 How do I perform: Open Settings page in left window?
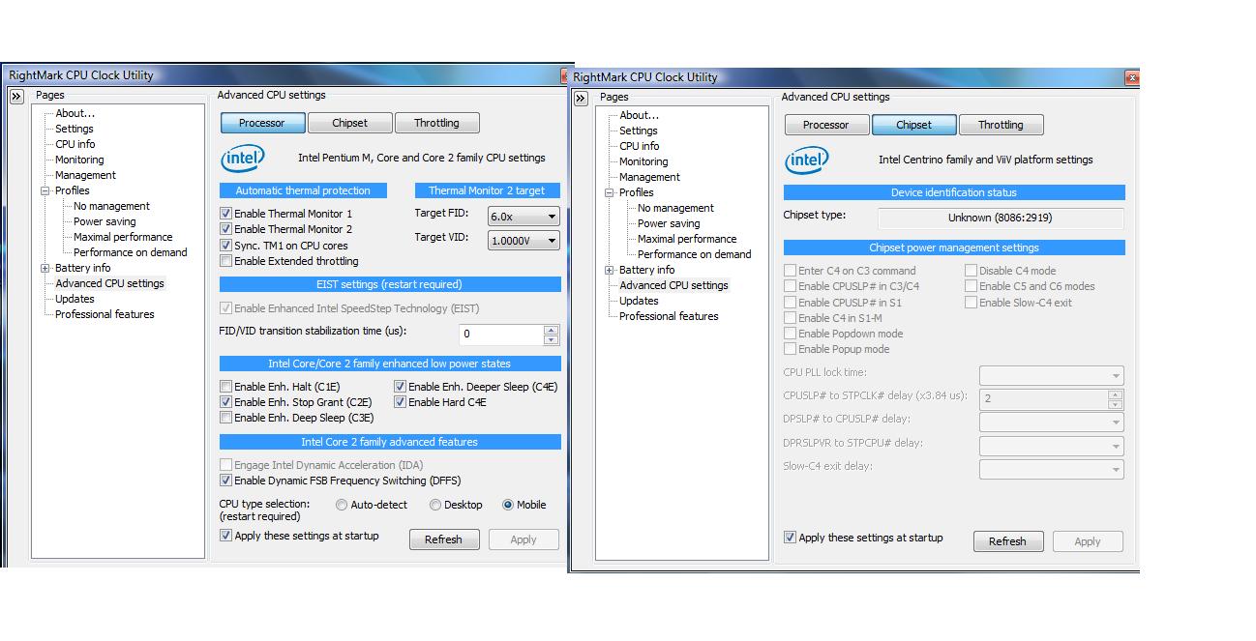tap(75, 129)
